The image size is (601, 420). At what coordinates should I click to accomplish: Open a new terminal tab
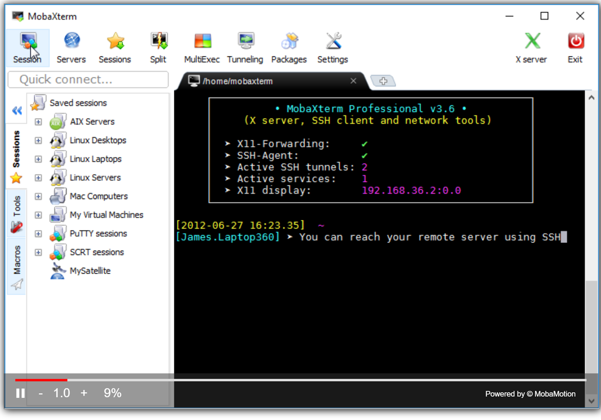click(x=383, y=81)
